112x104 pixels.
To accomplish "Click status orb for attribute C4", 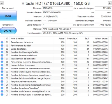I will tap(2, 85).
